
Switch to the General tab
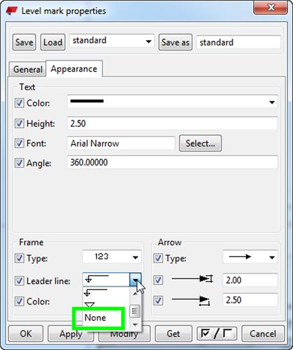[28, 69]
